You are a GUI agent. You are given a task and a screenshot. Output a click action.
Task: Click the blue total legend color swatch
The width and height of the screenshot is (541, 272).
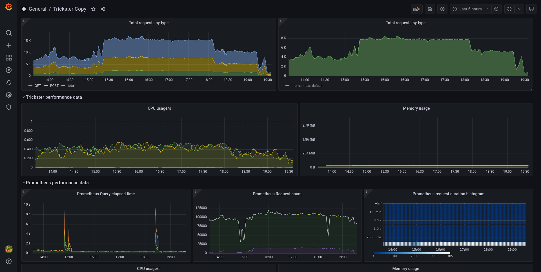click(63, 86)
